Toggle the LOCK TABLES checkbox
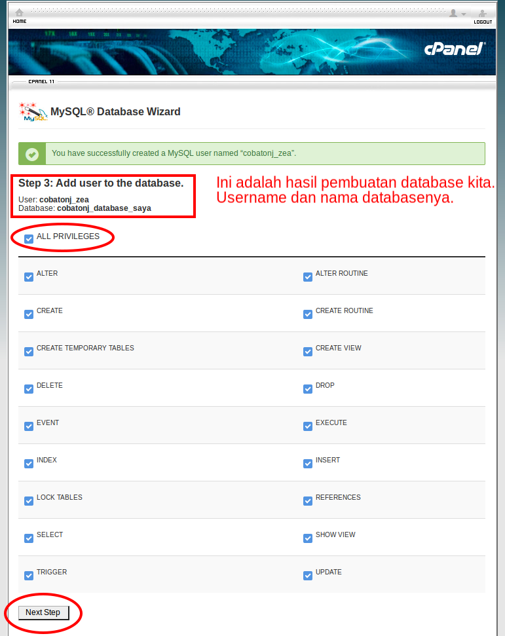 29,501
